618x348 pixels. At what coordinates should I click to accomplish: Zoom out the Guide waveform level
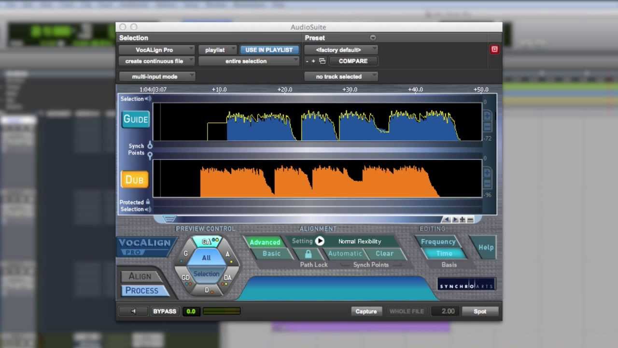487,127
